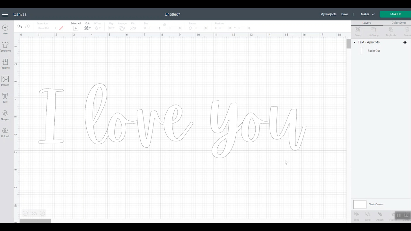The image size is (411, 231).
Task: Click the Rotate icon
Action: (x=191, y=28)
